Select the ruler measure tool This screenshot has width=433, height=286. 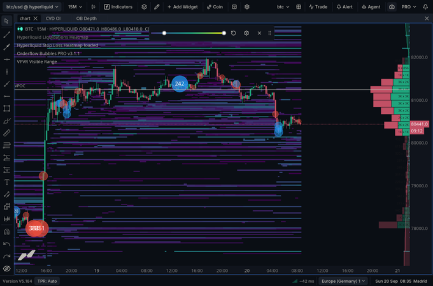click(6, 133)
